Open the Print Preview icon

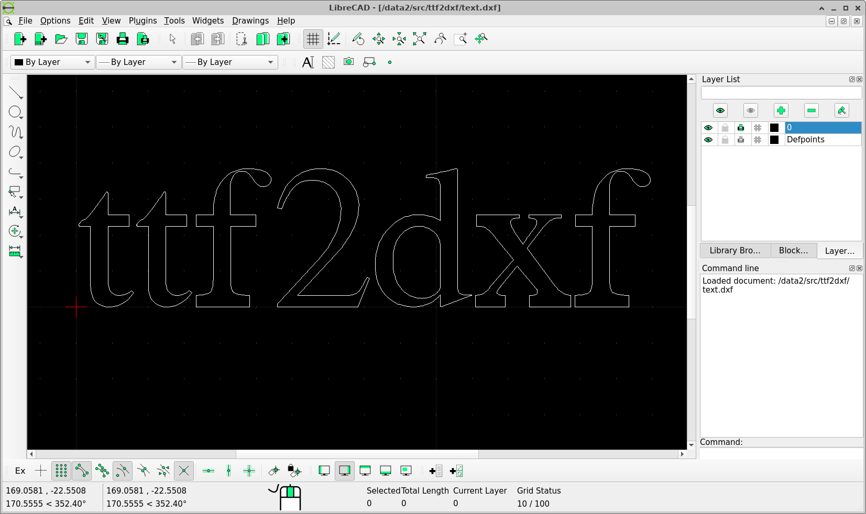point(142,39)
